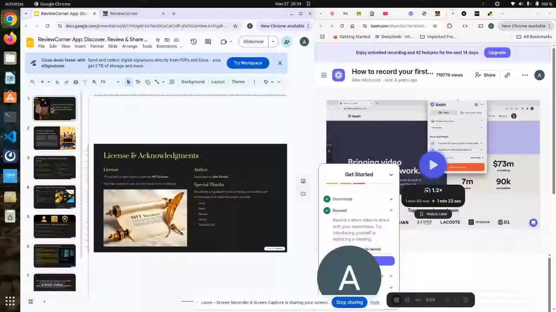This screenshot has height=312, width=556.
Task: Click the grid view icon below filmstrip
Action: coord(30,302)
